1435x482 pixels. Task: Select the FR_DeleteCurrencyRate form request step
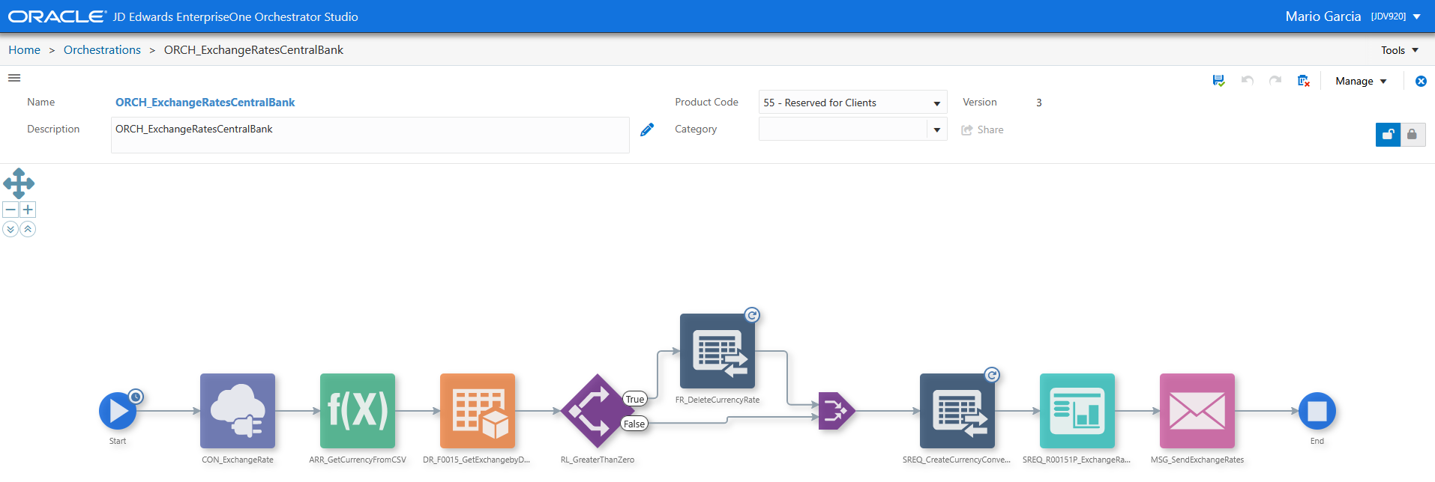(x=717, y=351)
